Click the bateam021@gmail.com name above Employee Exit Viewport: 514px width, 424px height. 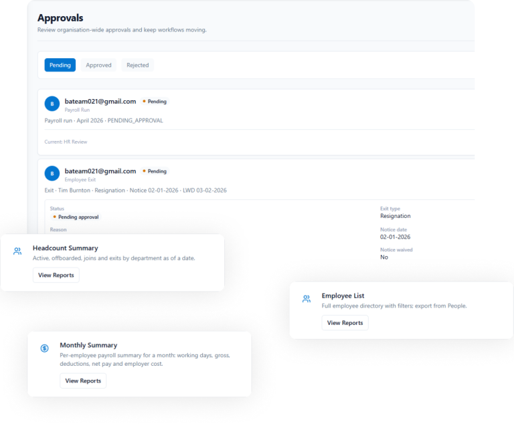click(100, 171)
